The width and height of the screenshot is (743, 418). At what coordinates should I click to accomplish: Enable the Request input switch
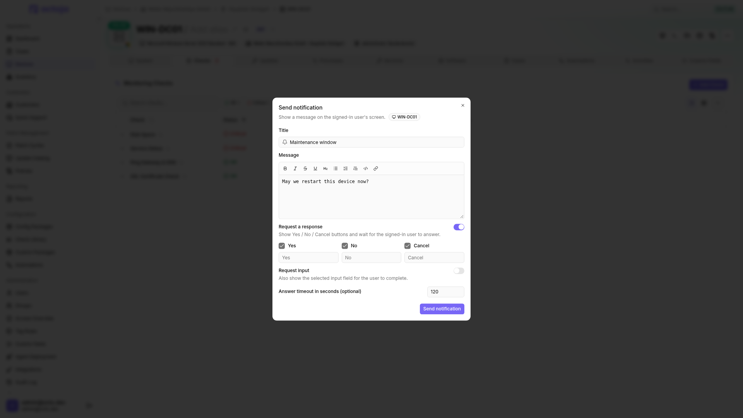pyautogui.click(x=459, y=271)
